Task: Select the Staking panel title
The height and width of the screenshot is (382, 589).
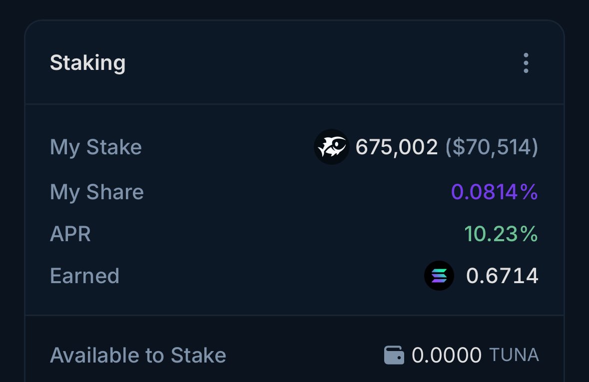Action: (87, 63)
